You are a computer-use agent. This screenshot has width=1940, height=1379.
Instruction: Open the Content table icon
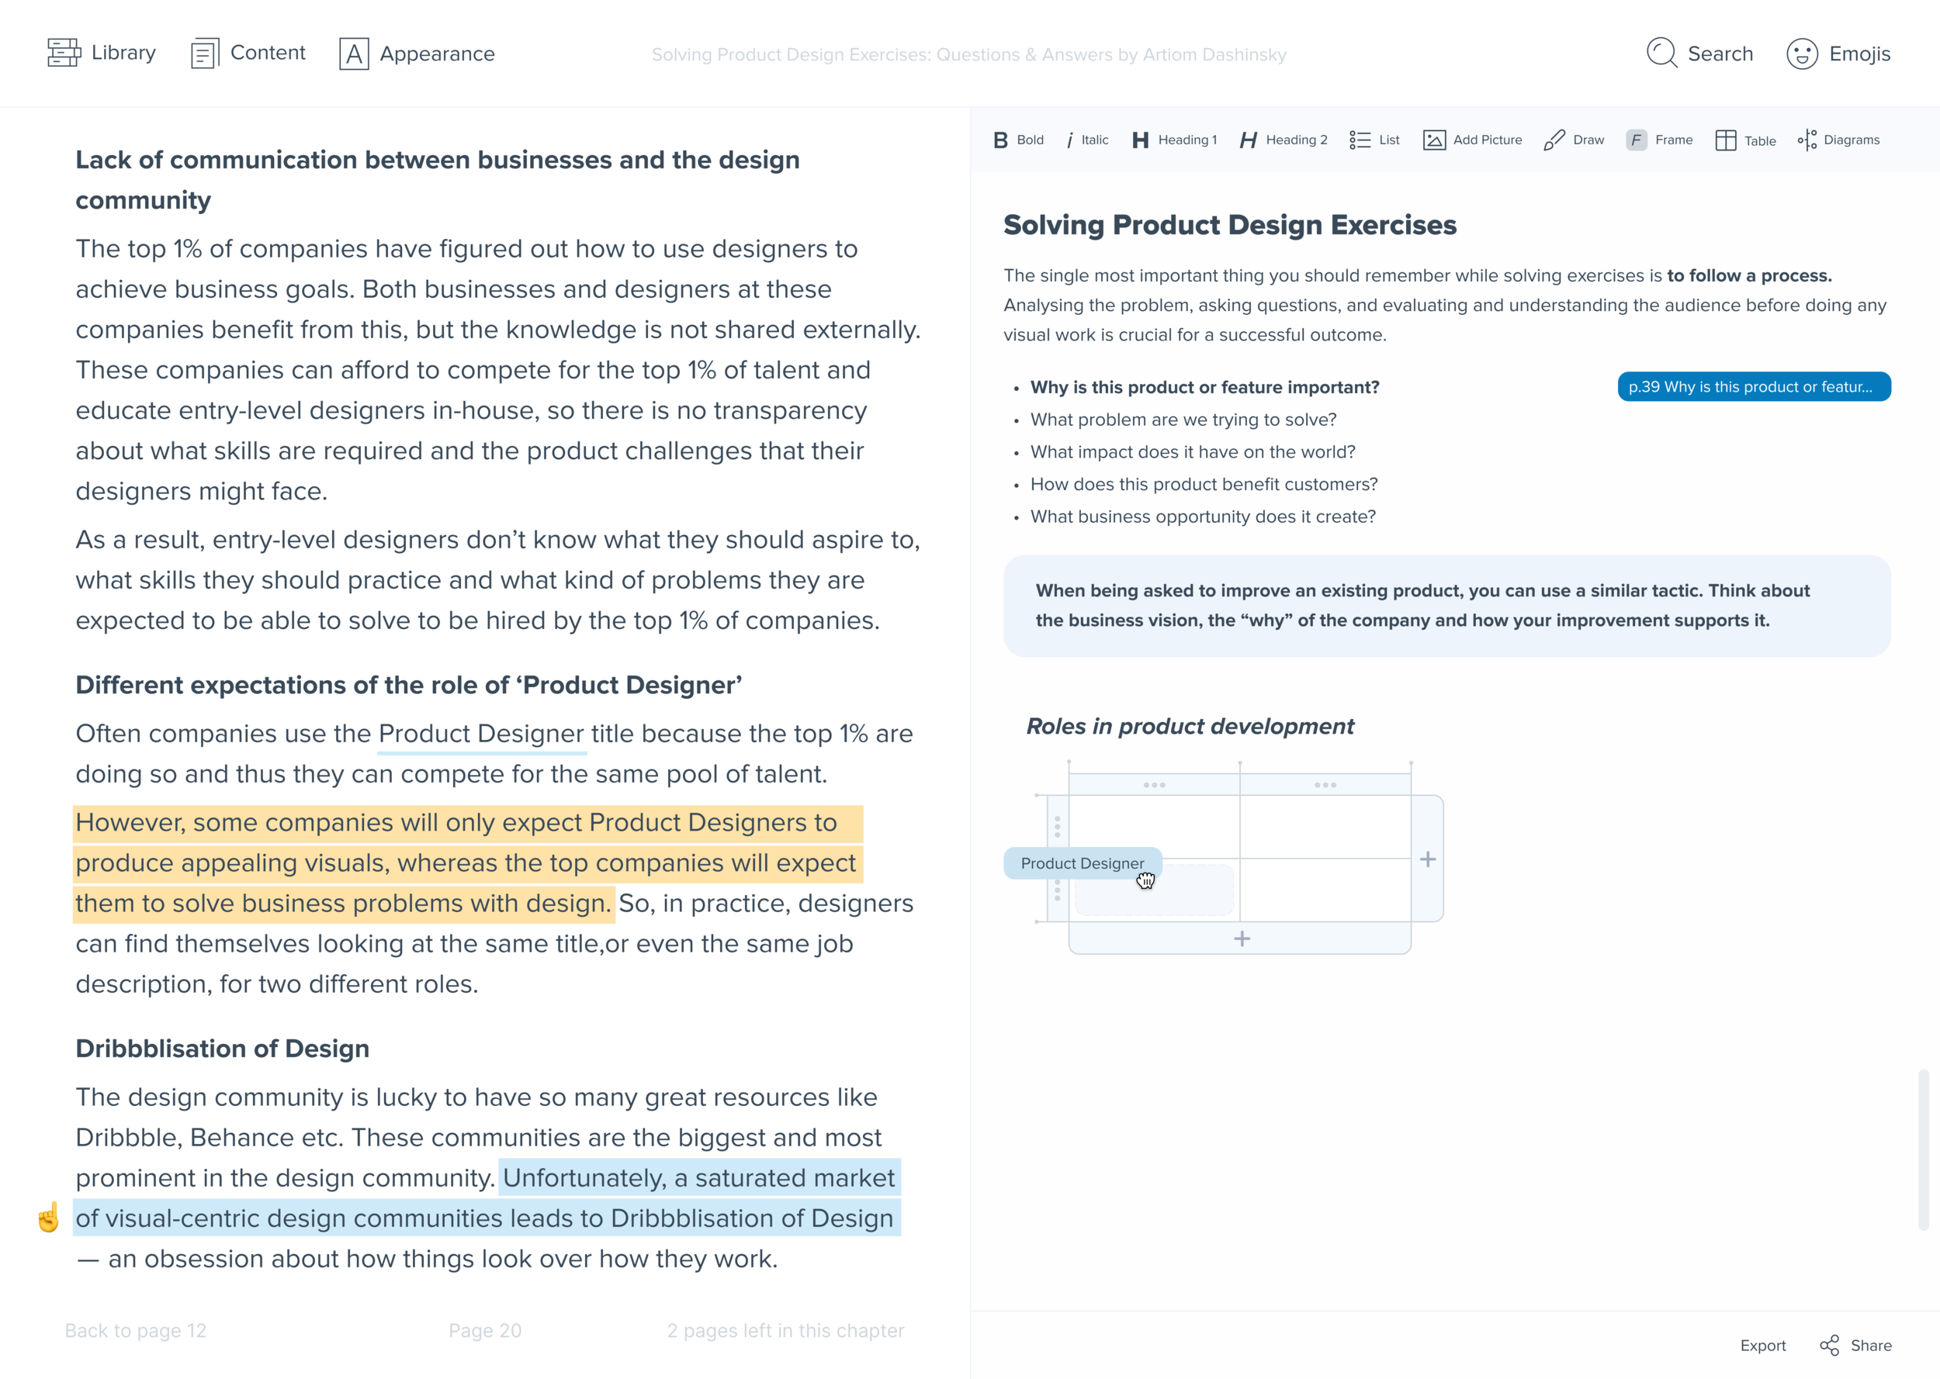(x=205, y=54)
